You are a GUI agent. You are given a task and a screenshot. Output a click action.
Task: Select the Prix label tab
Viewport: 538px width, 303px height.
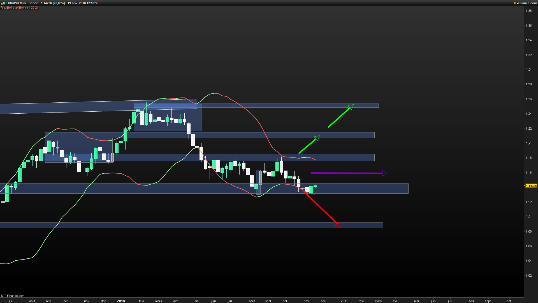(3, 8)
